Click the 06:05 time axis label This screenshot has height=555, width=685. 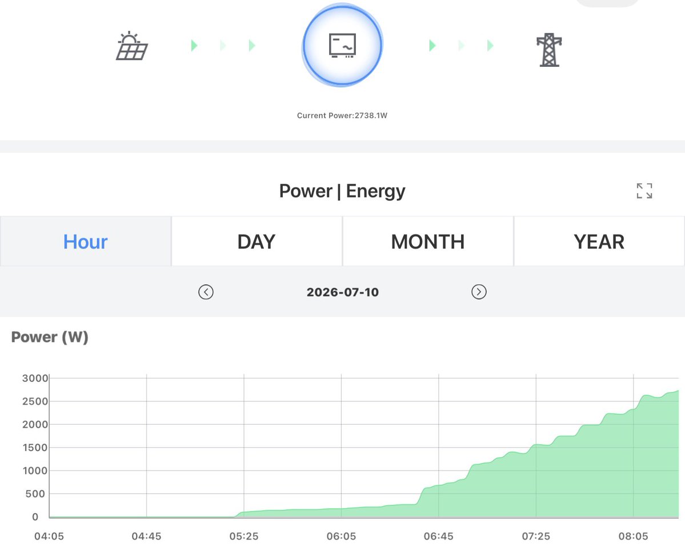341,536
